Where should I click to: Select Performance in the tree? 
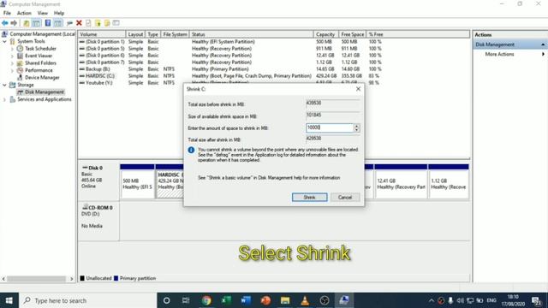[x=39, y=70]
